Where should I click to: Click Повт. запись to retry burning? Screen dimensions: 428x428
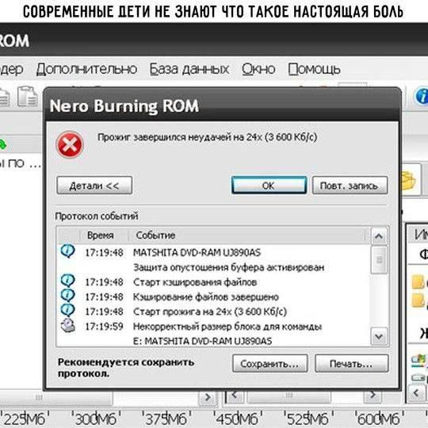click(x=350, y=185)
